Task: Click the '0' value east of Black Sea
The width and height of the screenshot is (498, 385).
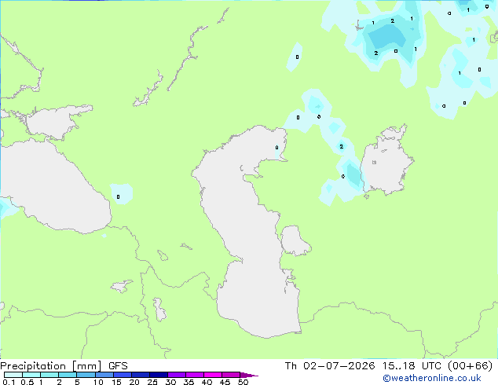Action: [x=118, y=197]
